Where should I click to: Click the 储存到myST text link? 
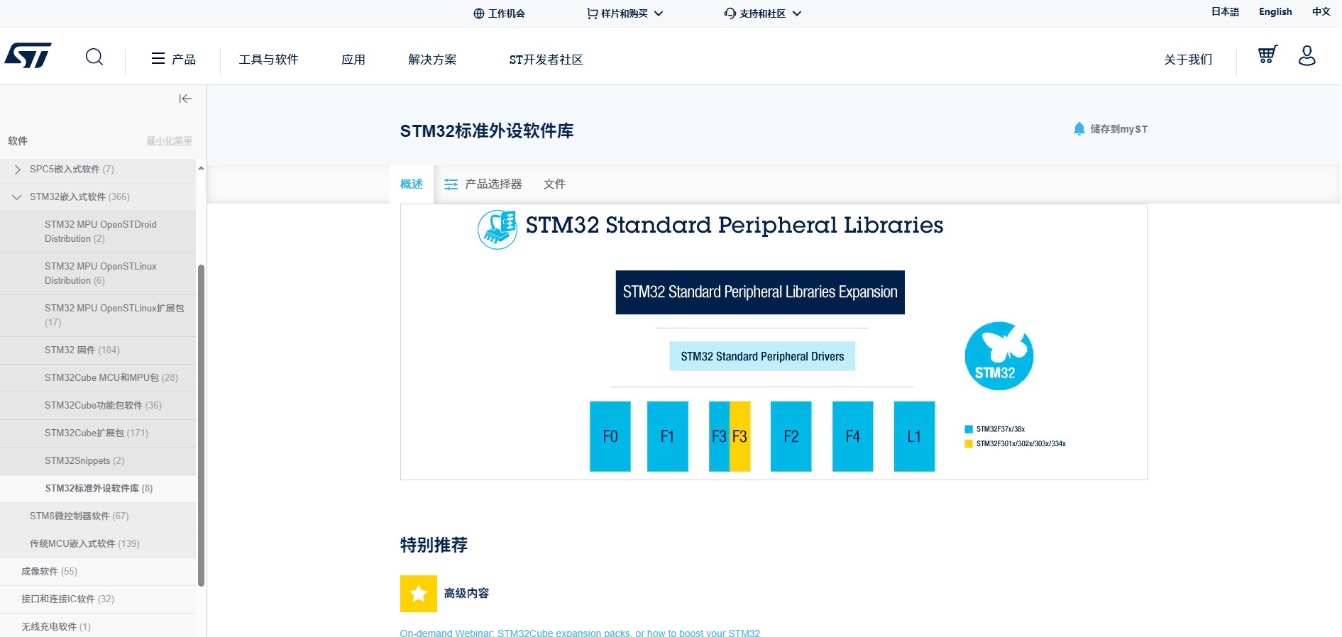(x=1118, y=129)
